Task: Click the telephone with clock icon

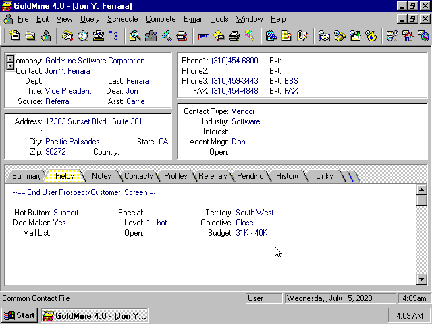Action: point(340,36)
